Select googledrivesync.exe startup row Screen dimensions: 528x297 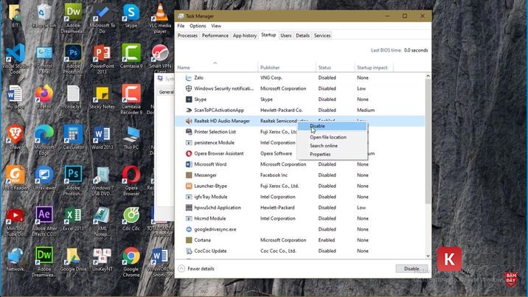pyautogui.click(x=299, y=229)
